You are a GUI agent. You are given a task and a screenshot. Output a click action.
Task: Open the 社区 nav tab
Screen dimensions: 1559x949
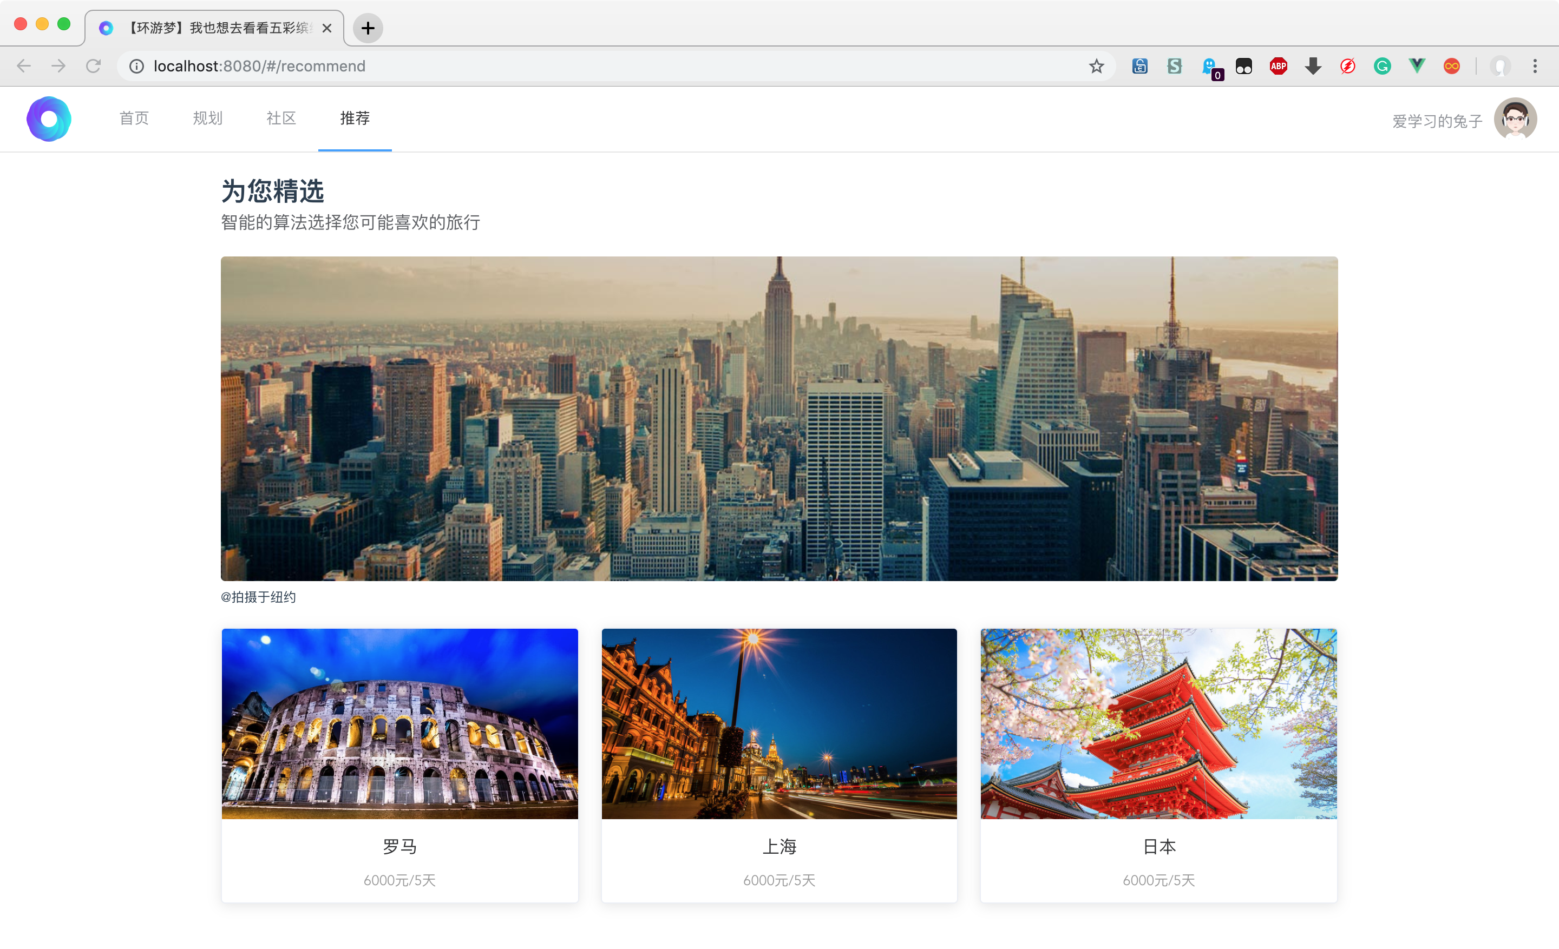point(281,118)
